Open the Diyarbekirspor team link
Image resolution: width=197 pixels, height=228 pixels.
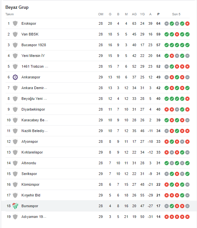point(33,109)
